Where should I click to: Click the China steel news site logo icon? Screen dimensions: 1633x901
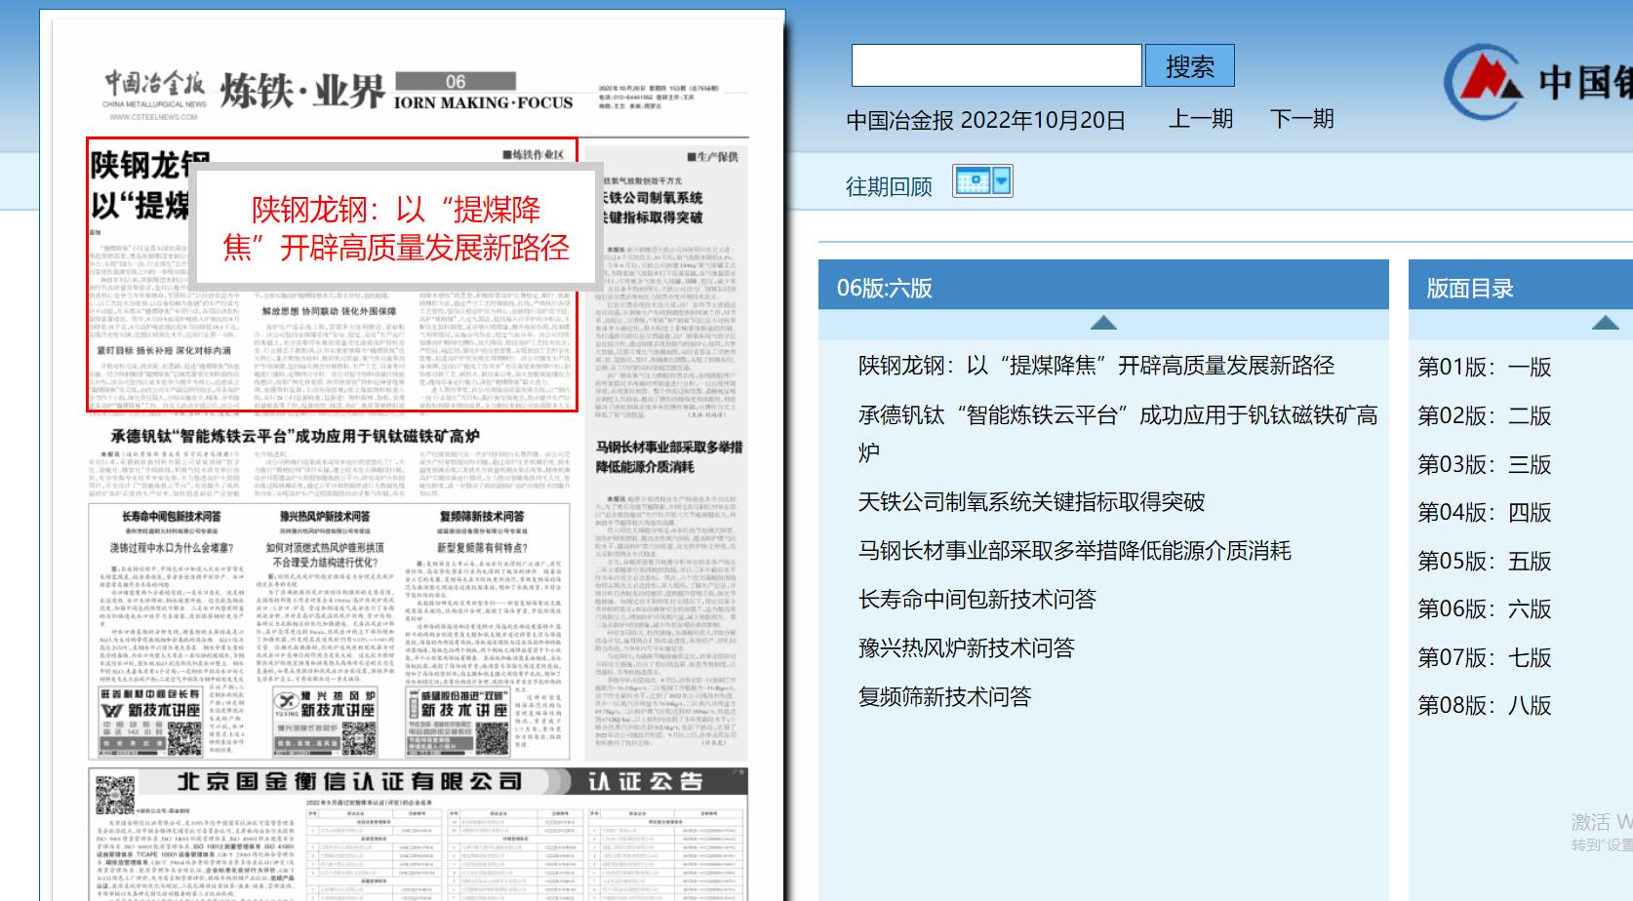pyautogui.click(x=1483, y=81)
